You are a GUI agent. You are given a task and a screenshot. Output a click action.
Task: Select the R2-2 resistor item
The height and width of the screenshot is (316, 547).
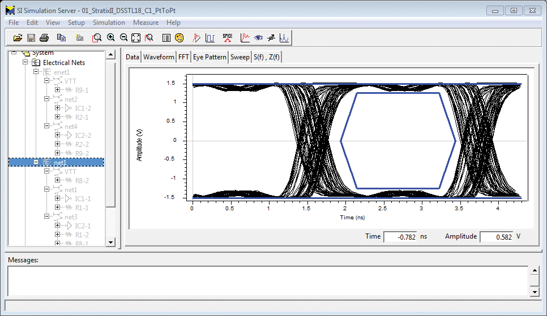[82, 145]
